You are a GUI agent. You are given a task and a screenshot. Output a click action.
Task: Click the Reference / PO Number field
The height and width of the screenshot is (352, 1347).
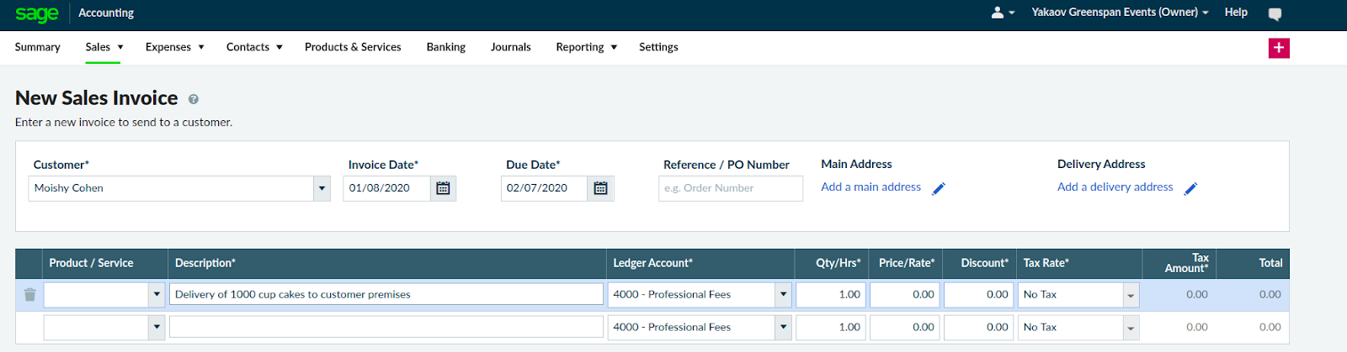(730, 188)
